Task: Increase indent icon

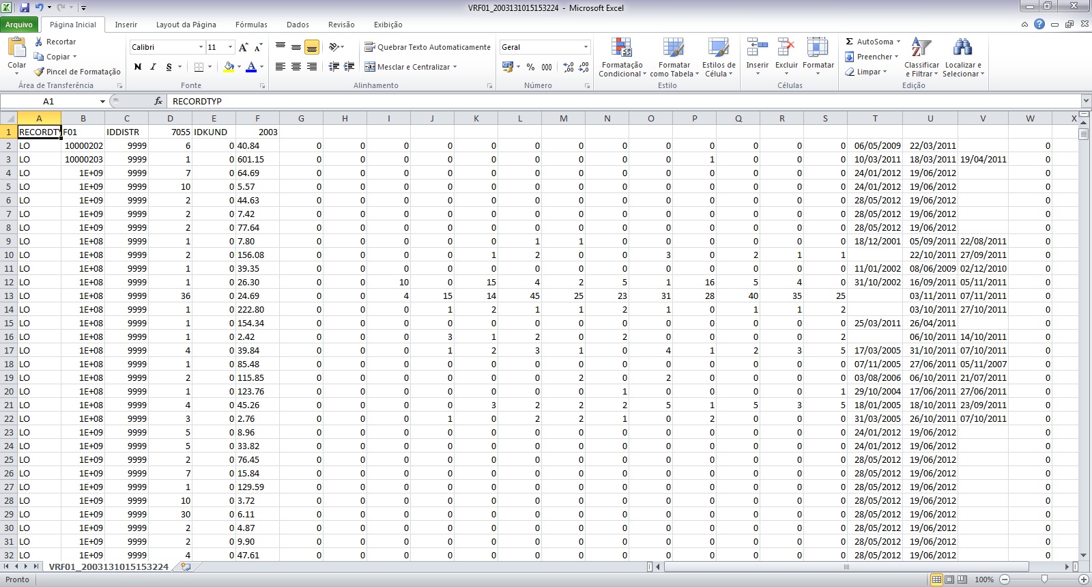Action: (349, 67)
